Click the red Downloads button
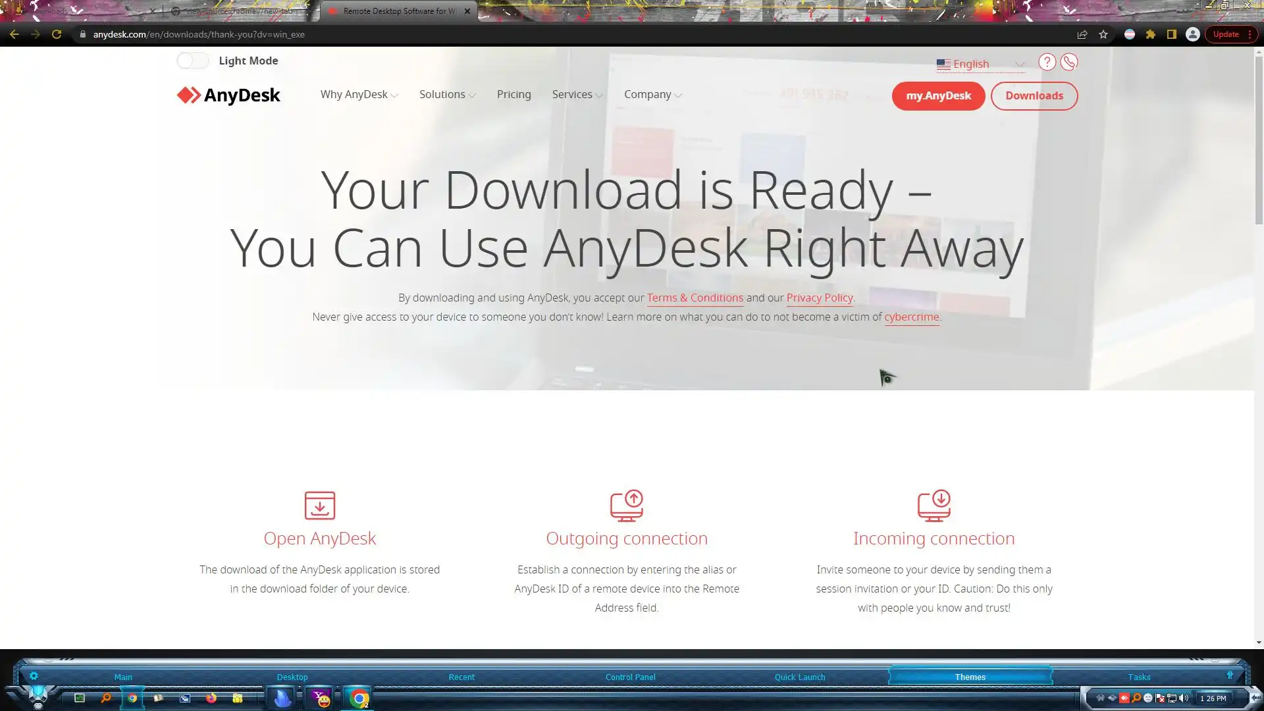1264x711 pixels. (x=1034, y=96)
